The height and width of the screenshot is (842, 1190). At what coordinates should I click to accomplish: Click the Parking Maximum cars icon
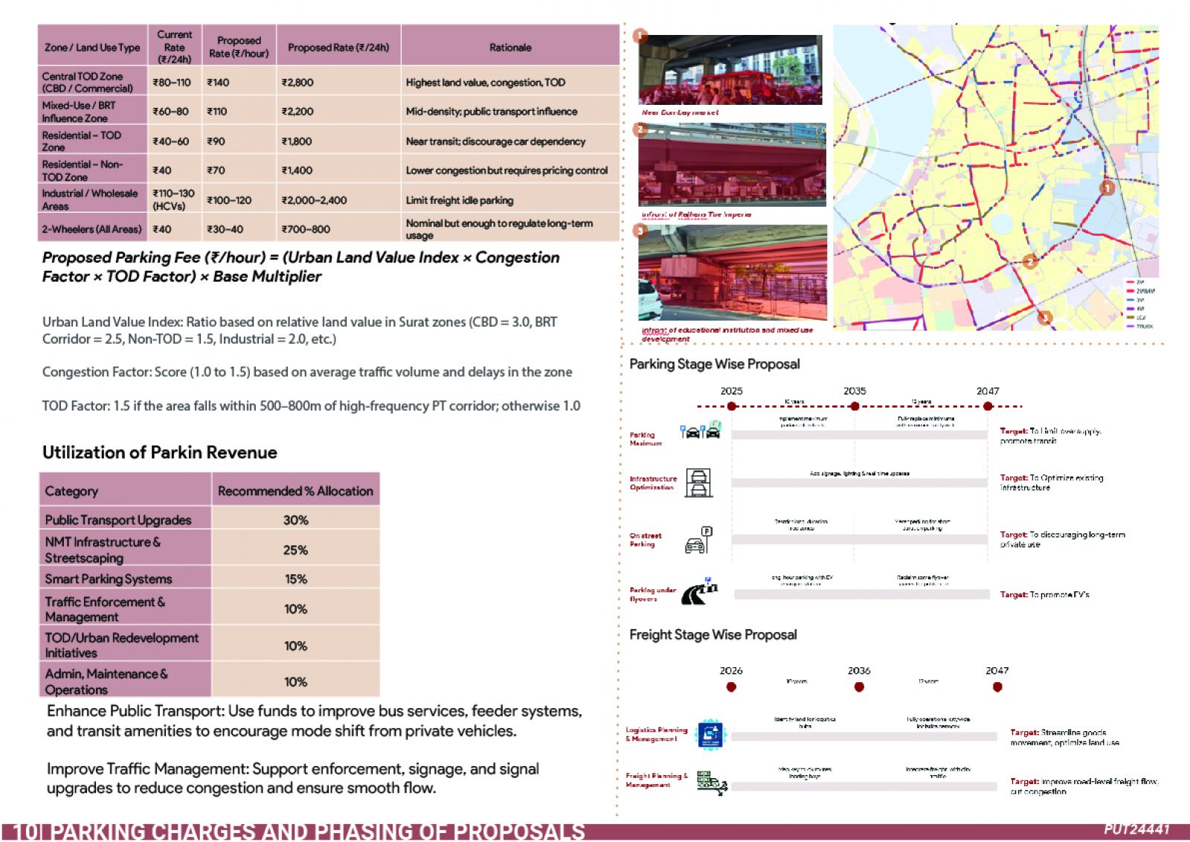pos(701,430)
